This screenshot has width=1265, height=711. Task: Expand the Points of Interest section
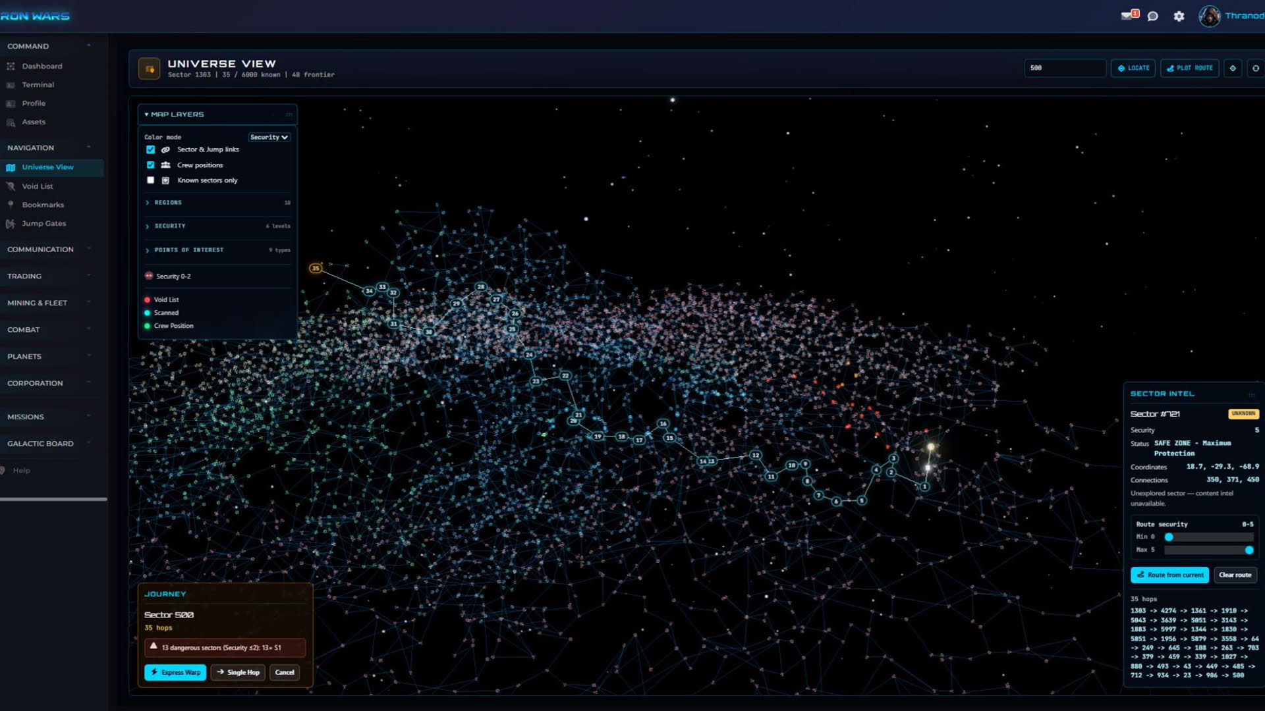click(217, 250)
